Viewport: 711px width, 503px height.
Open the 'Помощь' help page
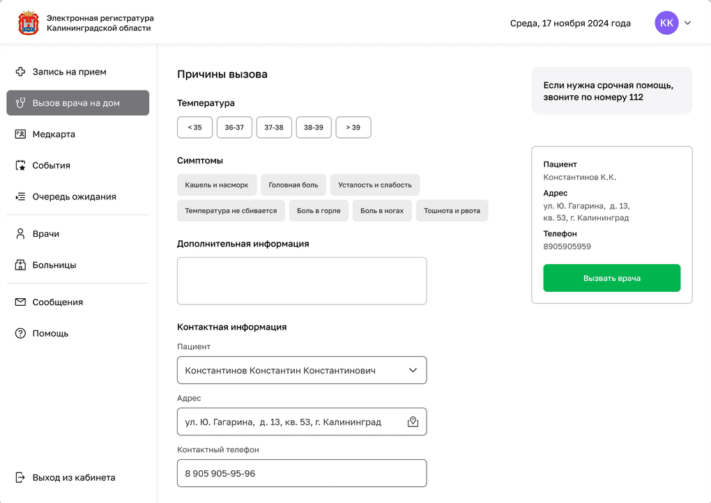50,334
